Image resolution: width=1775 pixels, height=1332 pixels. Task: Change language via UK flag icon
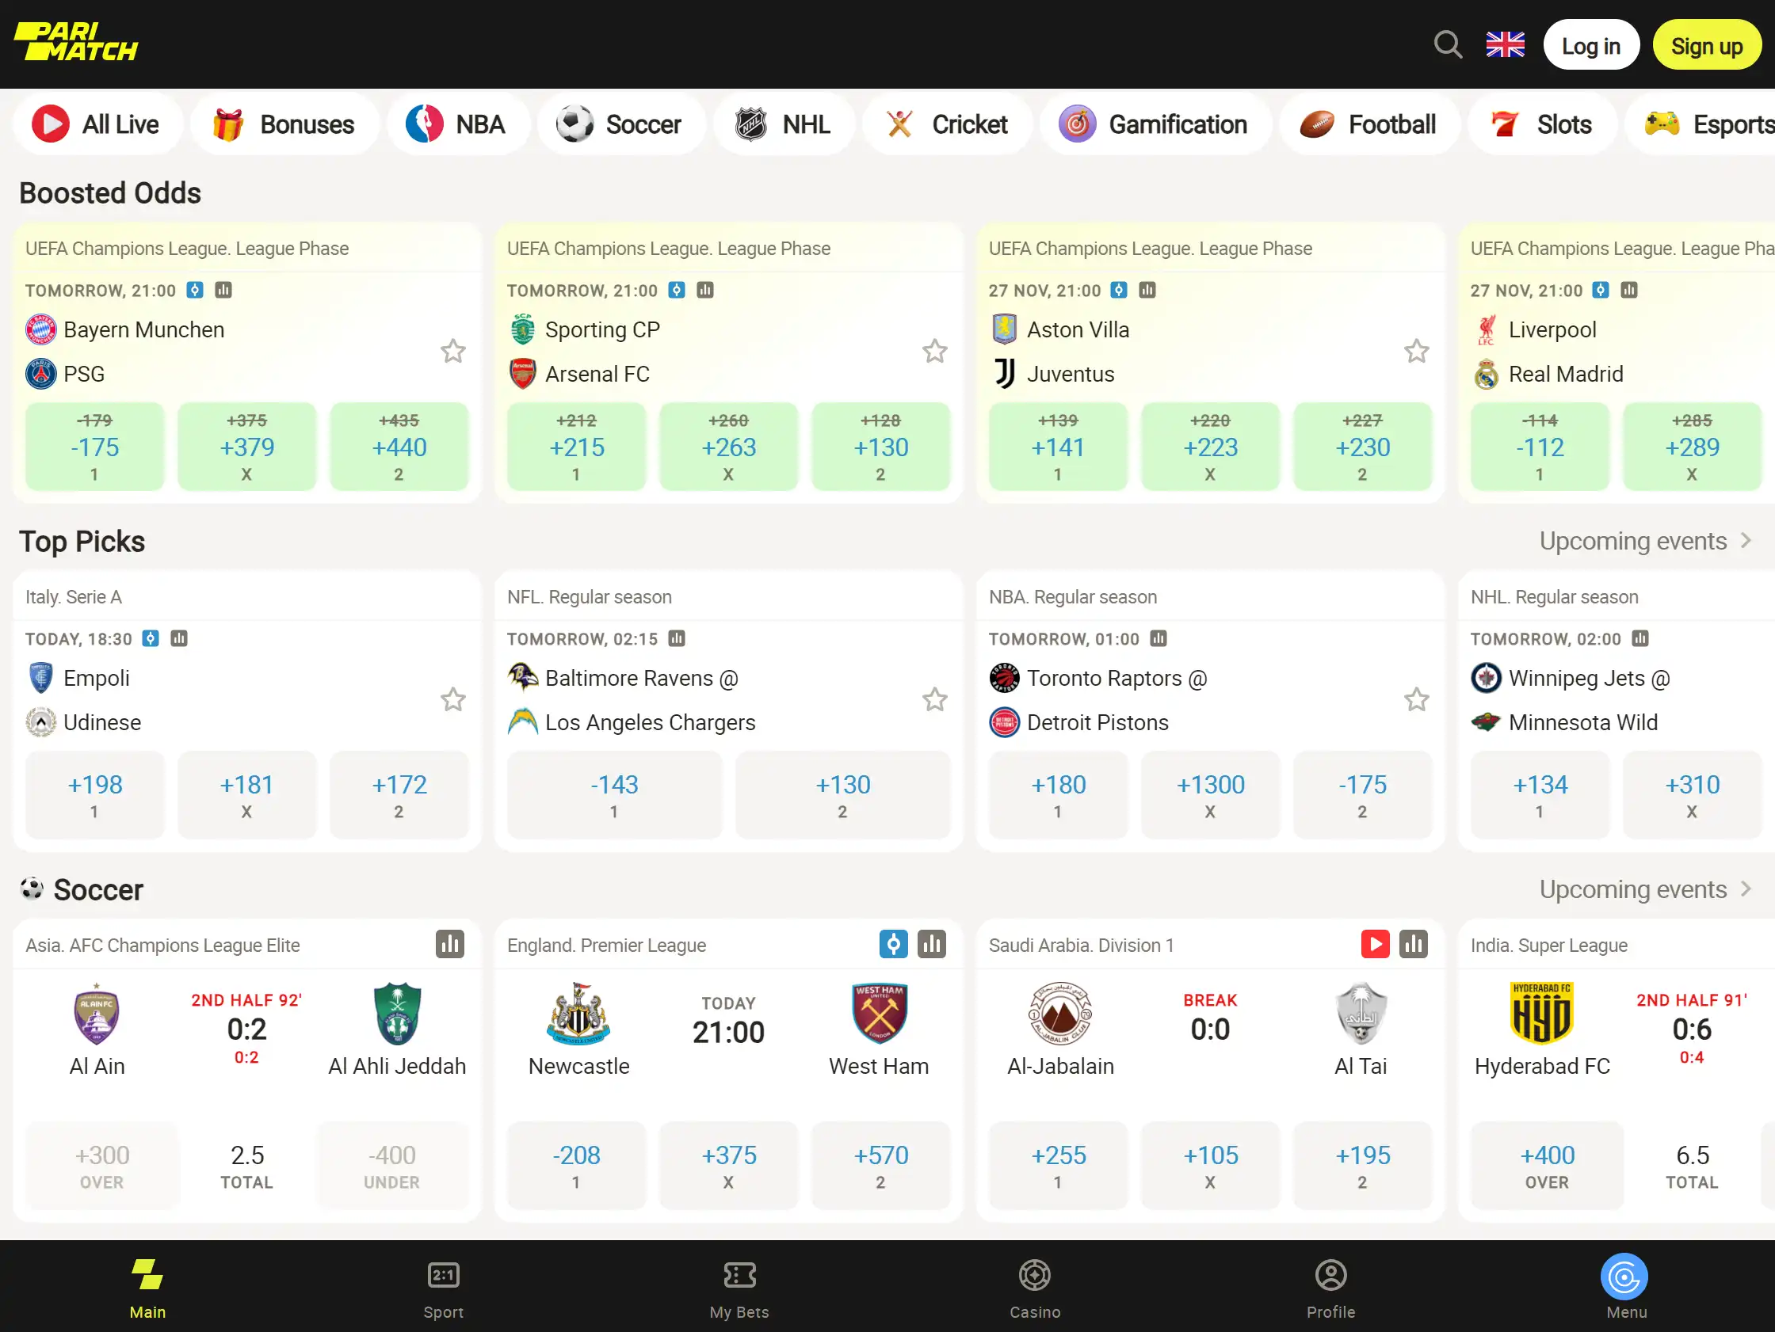click(1505, 45)
